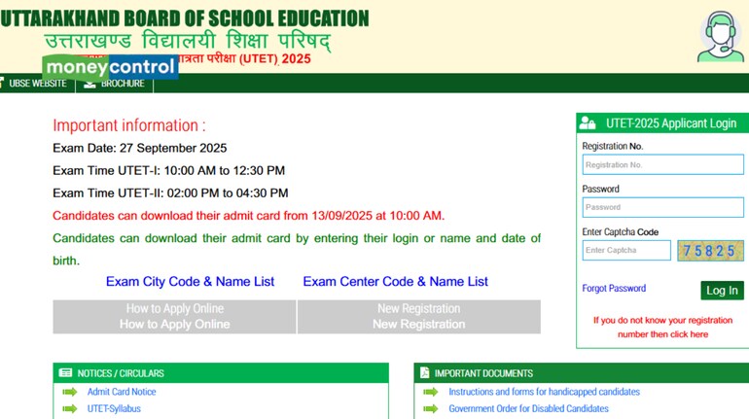Open the UBSE WEBSITE menu item
This screenshot has width=749, height=419.
[x=37, y=84]
